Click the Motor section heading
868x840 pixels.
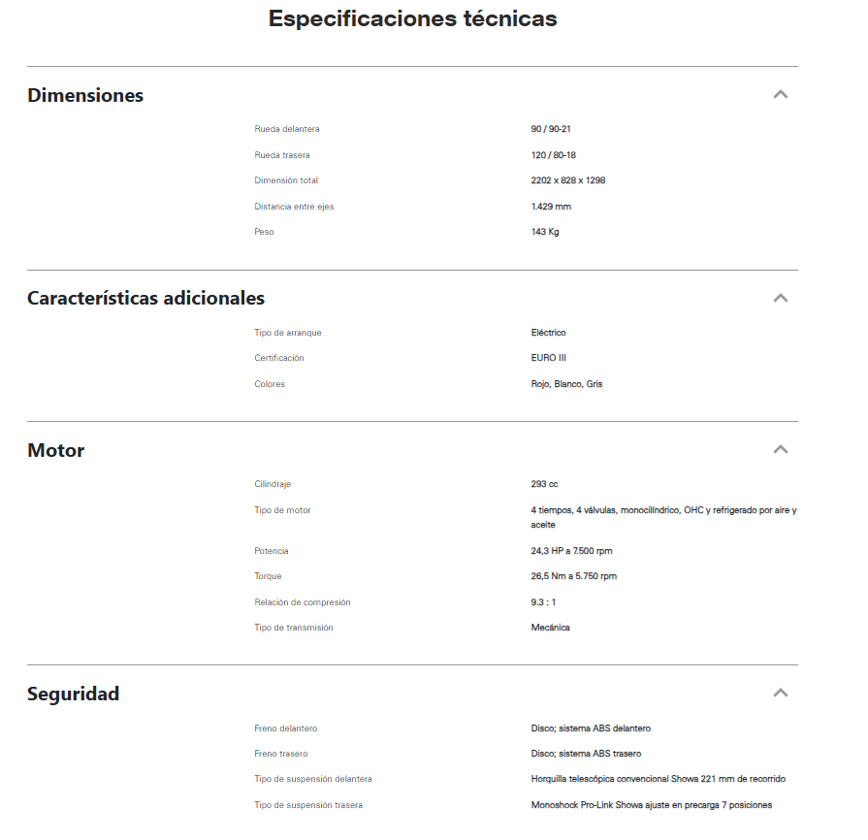[55, 450]
